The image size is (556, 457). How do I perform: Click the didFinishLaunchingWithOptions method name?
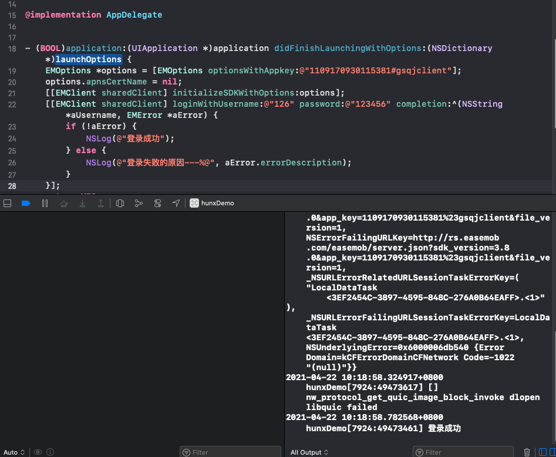(348, 48)
